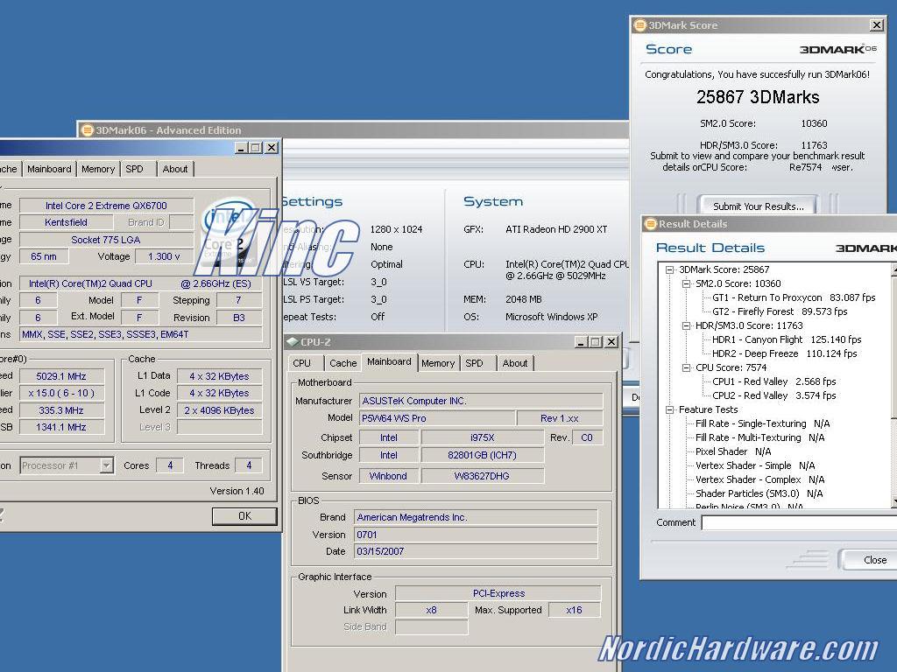
Task: Collapse the SM2.0 Score: 10360 node
Action: (x=687, y=283)
